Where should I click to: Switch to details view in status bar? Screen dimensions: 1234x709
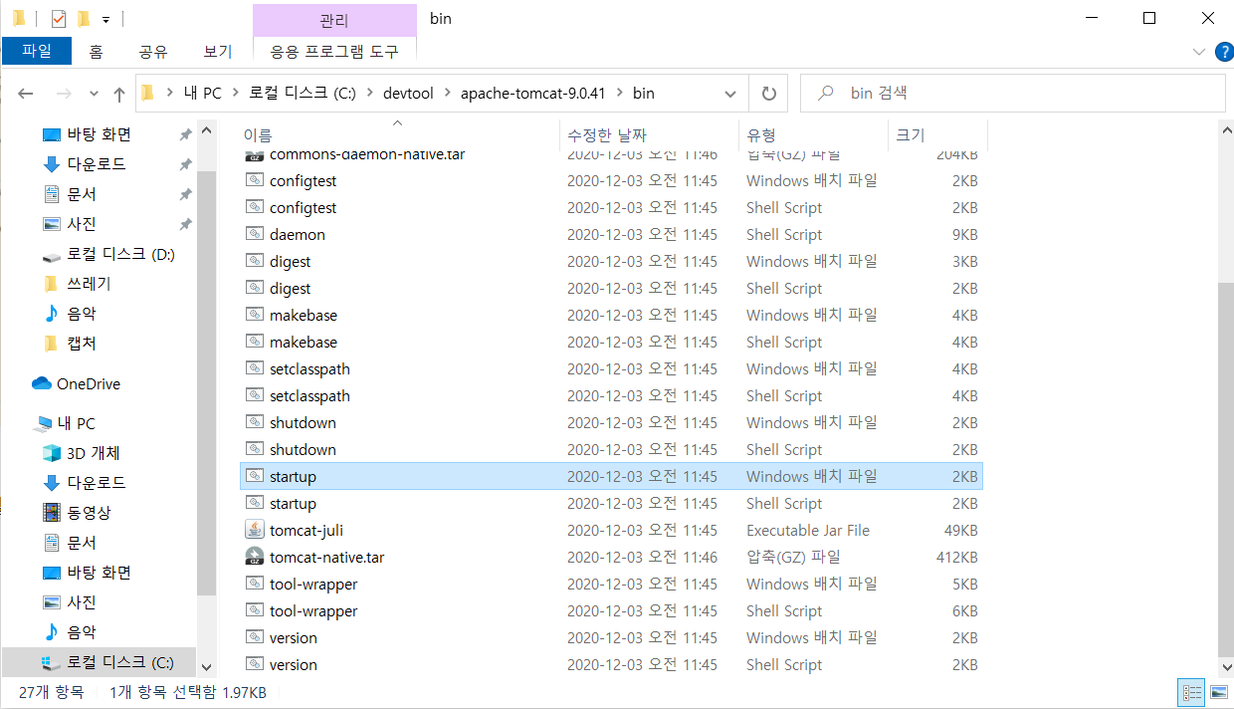1191,692
